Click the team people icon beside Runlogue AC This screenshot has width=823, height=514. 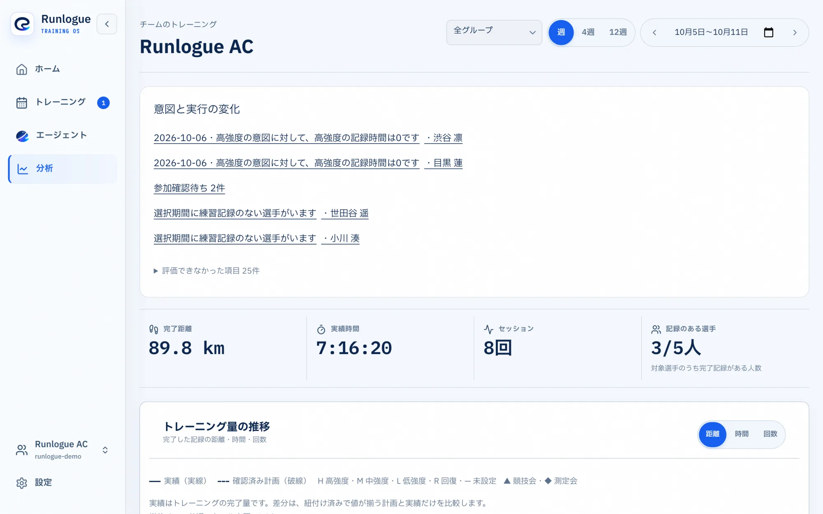(22, 450)
